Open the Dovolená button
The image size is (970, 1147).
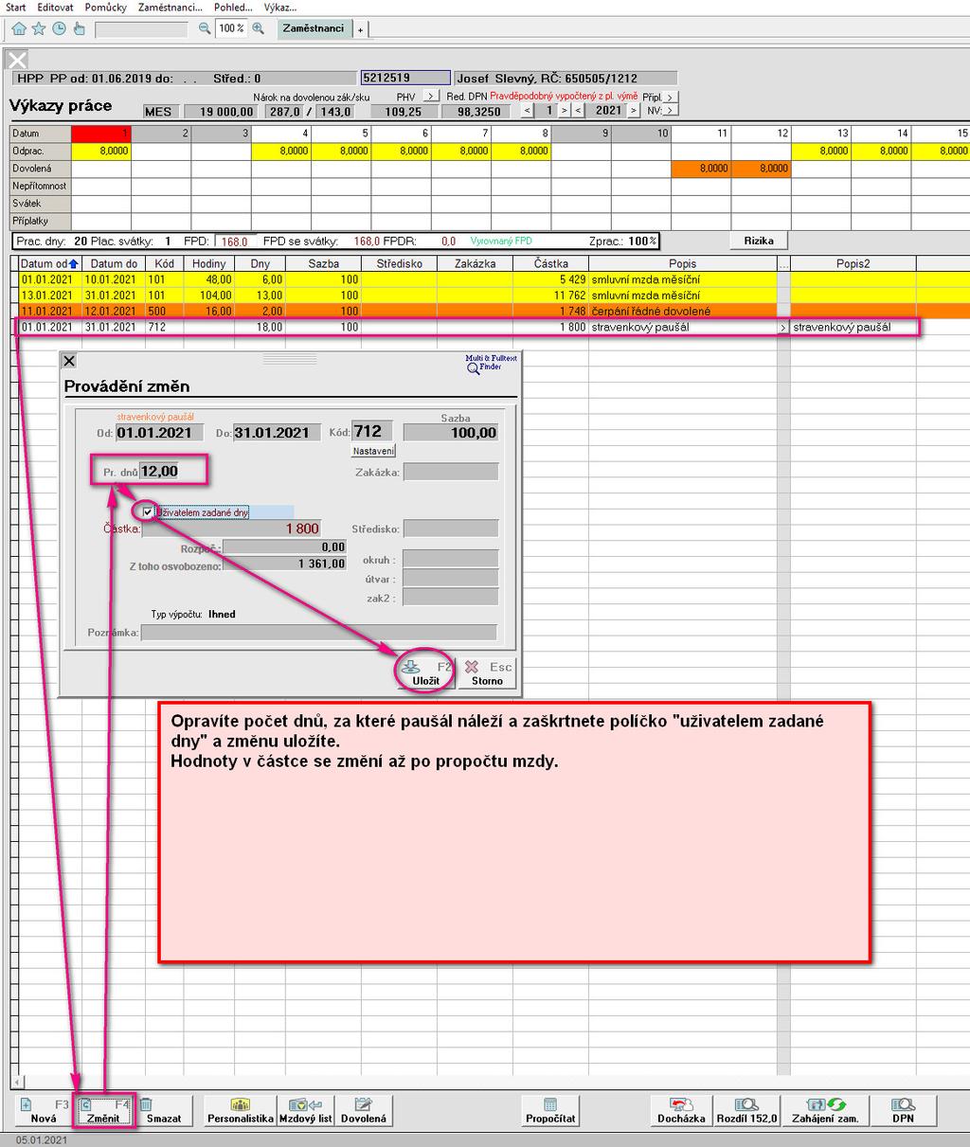click(x=364, y=1110)
